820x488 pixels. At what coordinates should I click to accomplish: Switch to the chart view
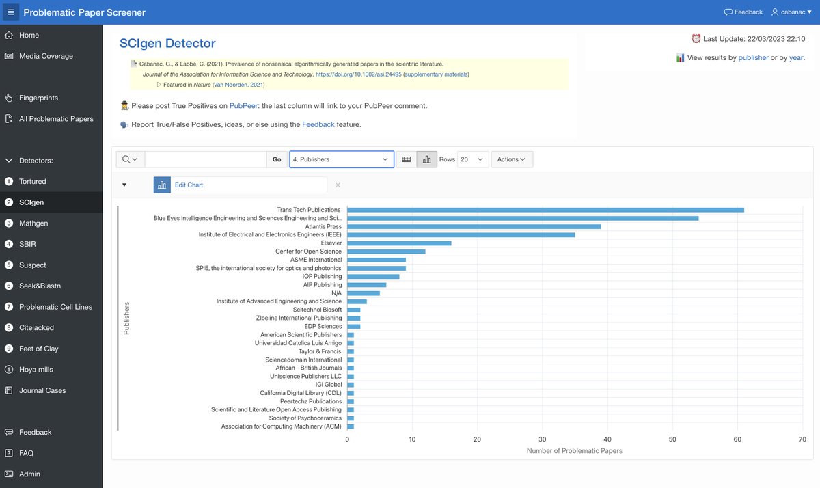tap(427, 159)
